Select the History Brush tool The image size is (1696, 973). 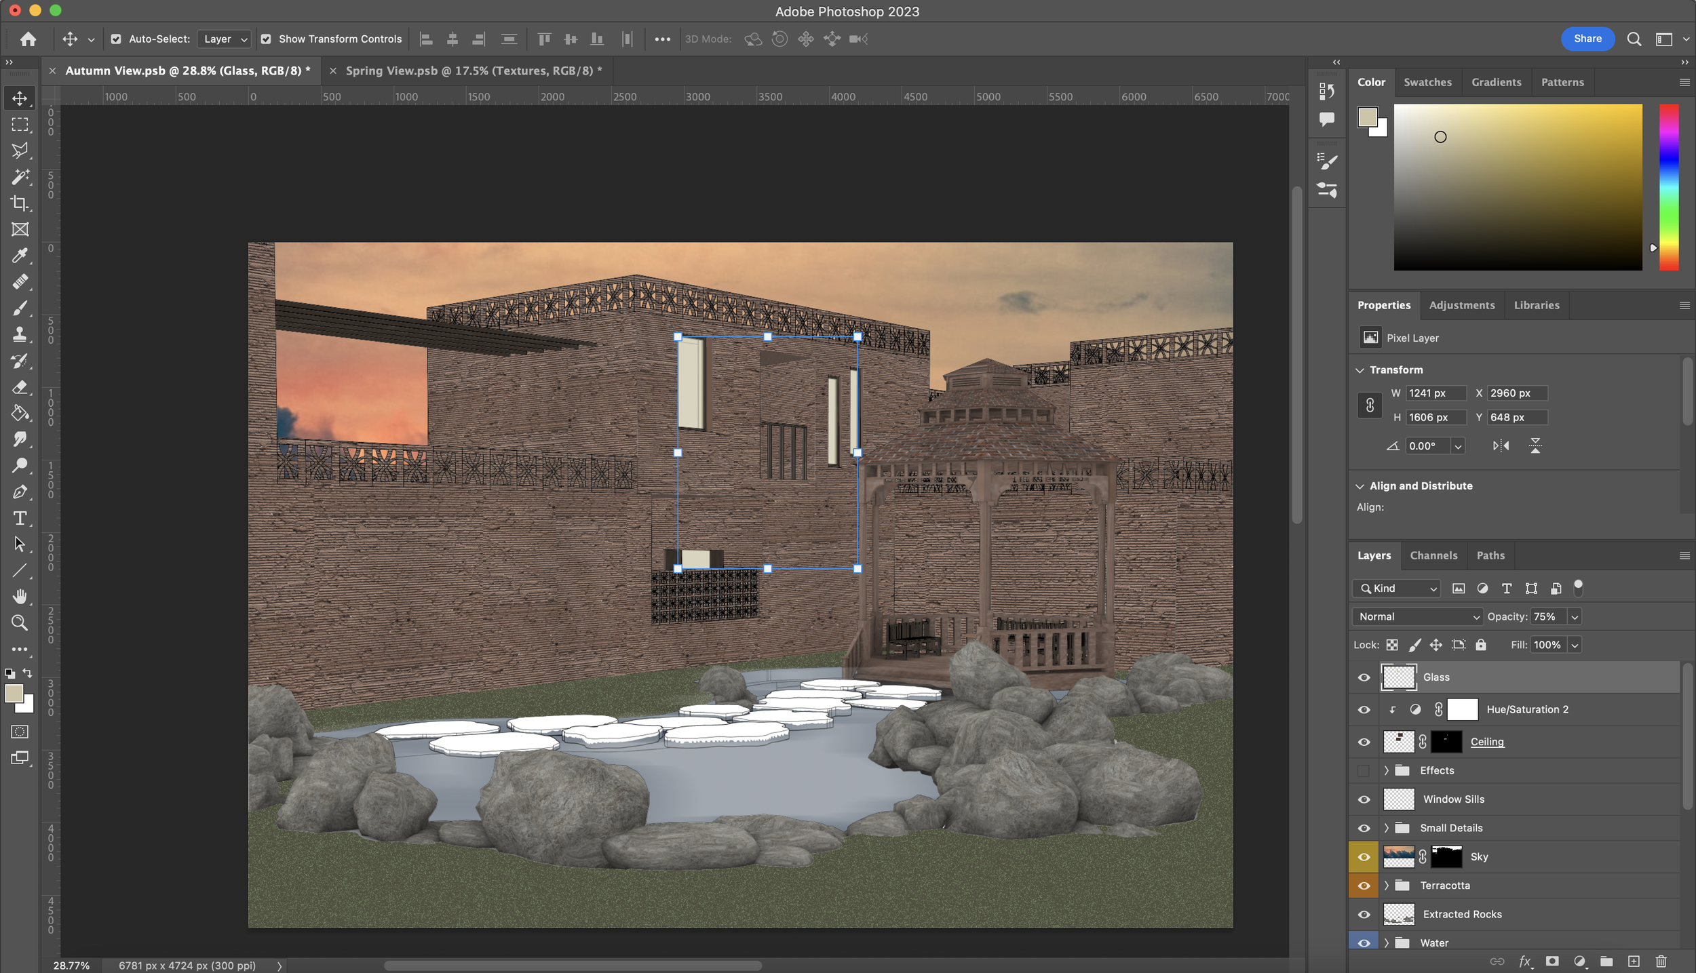click(x=20, y=361)
